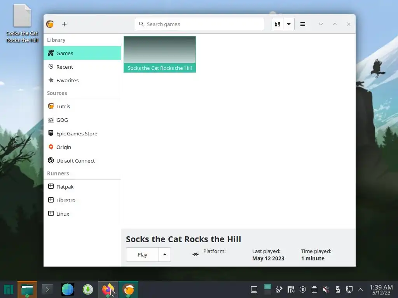Screen dimensions: 398x298
Task: Select the Epic Games Store source
Action: [82, 133]
